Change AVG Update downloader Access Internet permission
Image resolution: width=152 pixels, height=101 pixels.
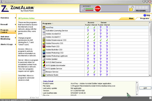pyautogui.click(x=94, y=66)
